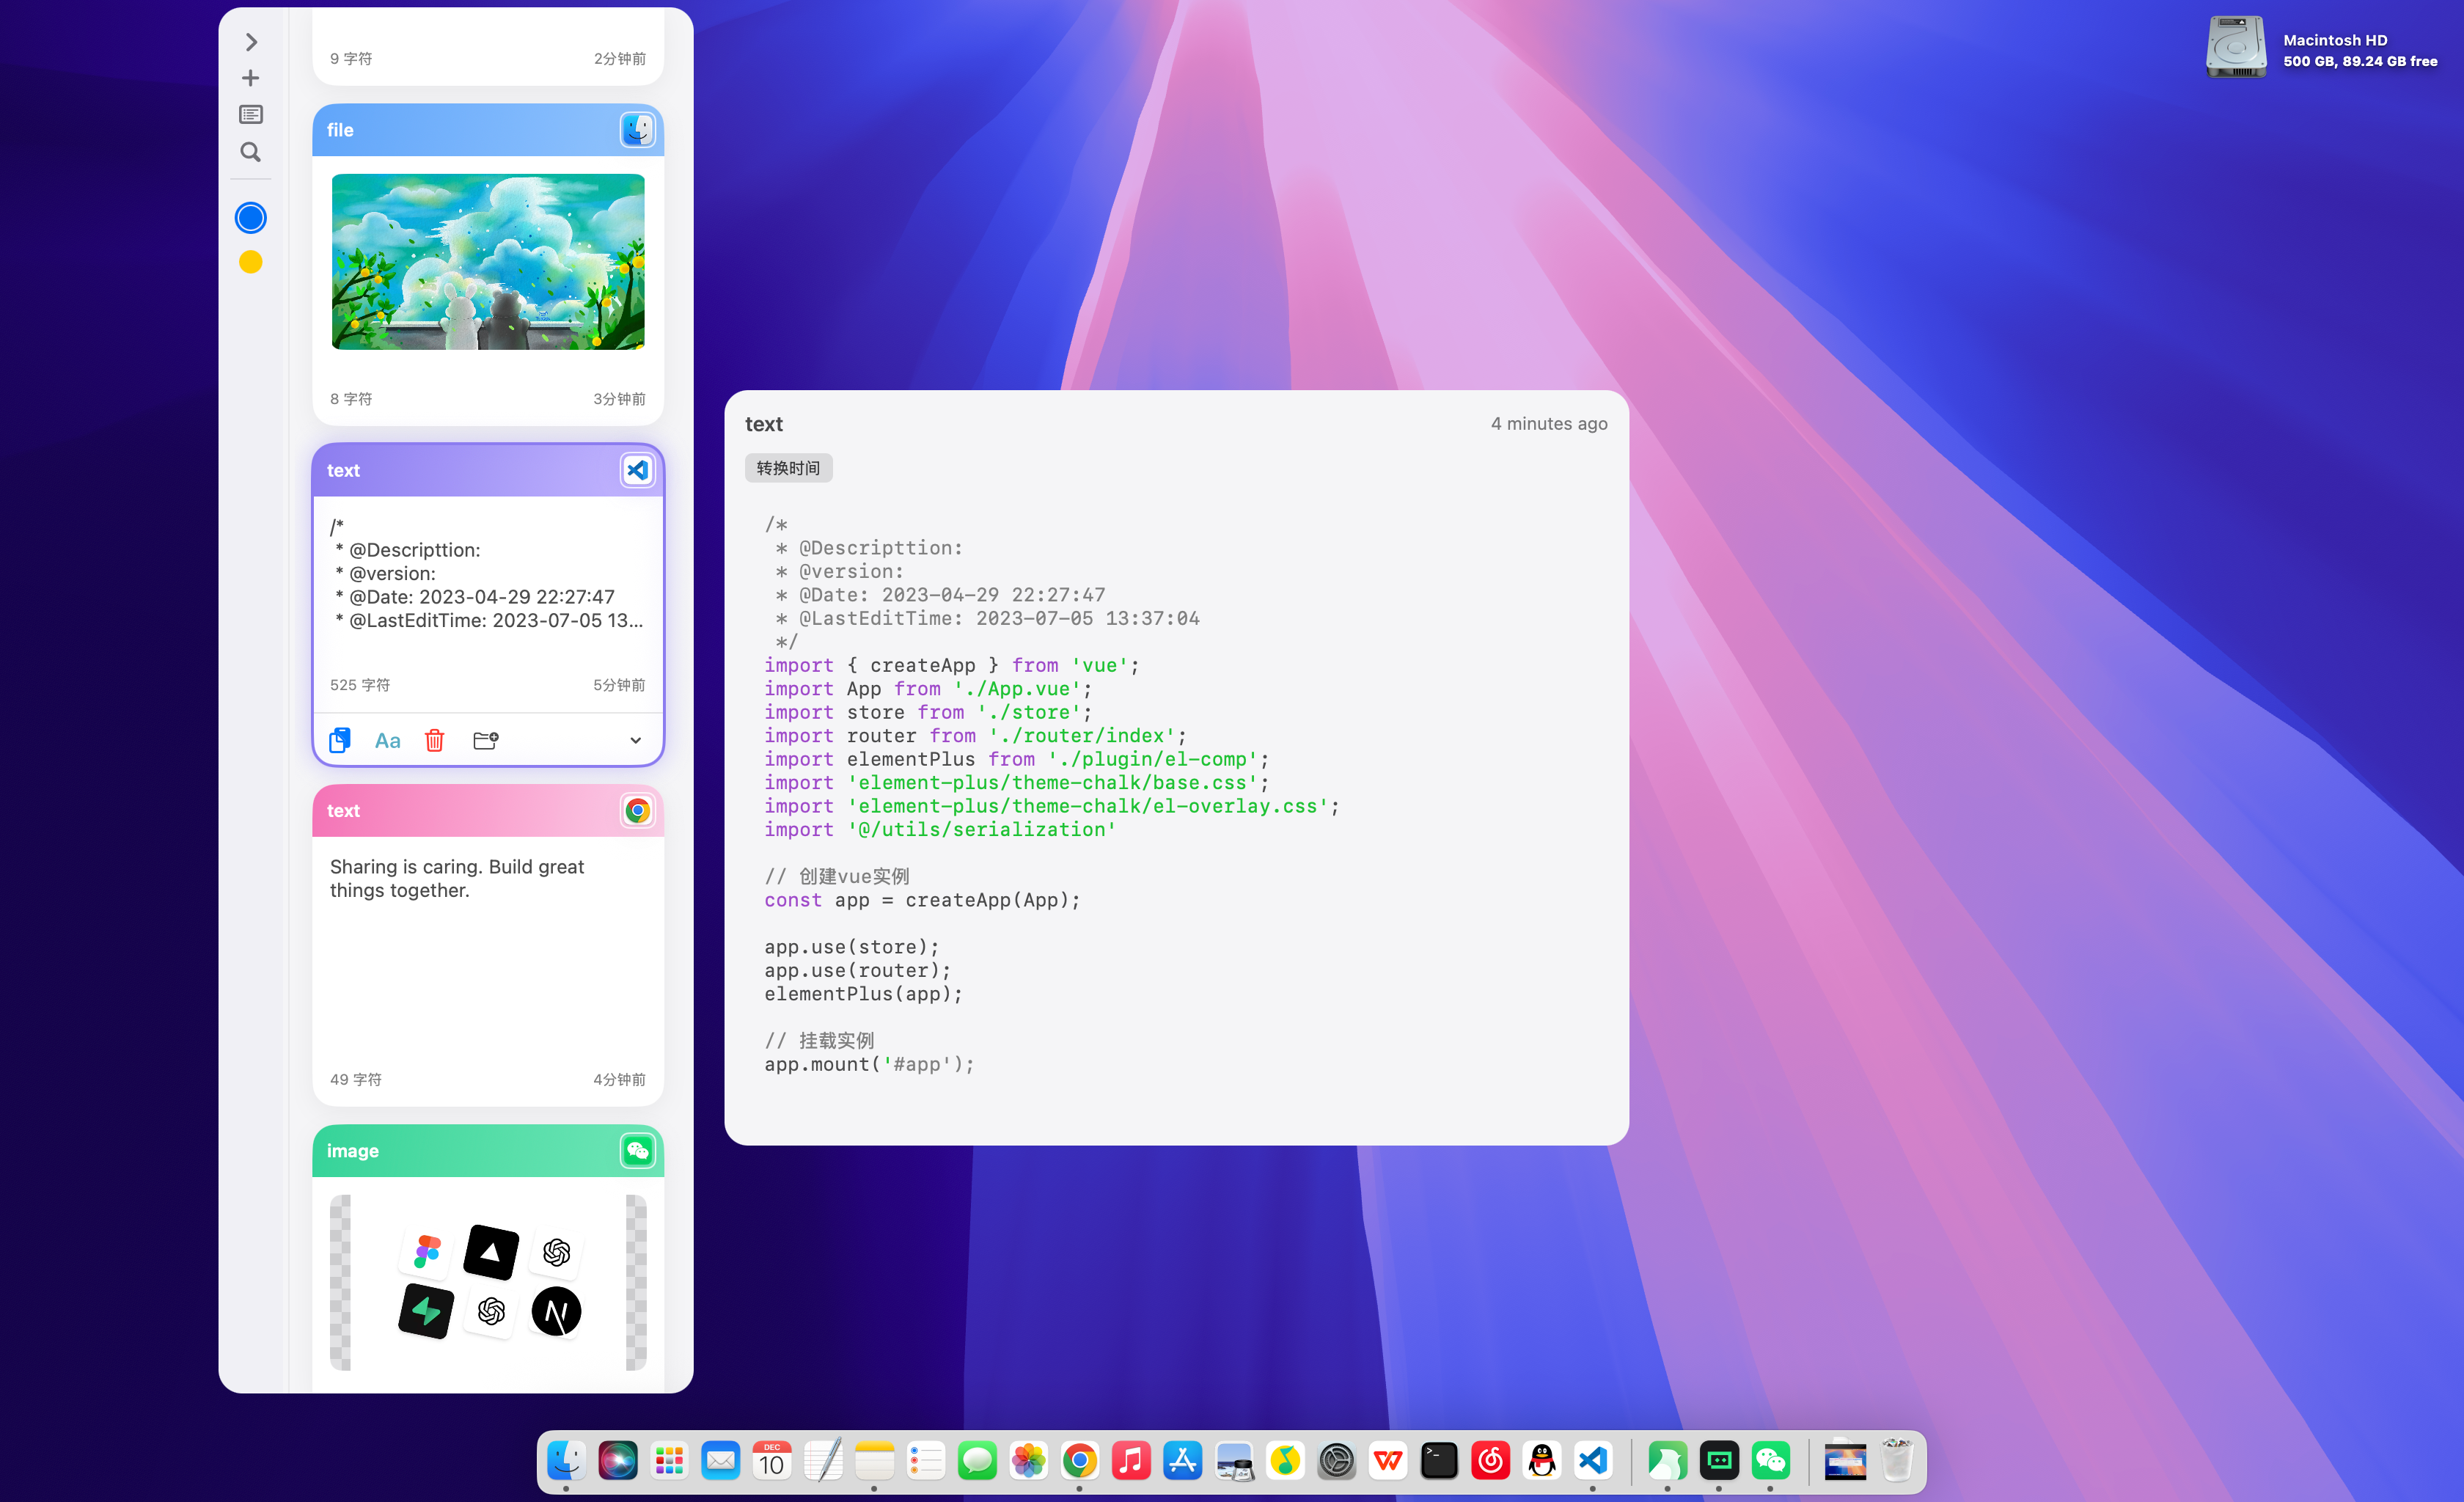Click the Finder icon on the file card
Screen dimensions: 2464x1502
(637, 130)
